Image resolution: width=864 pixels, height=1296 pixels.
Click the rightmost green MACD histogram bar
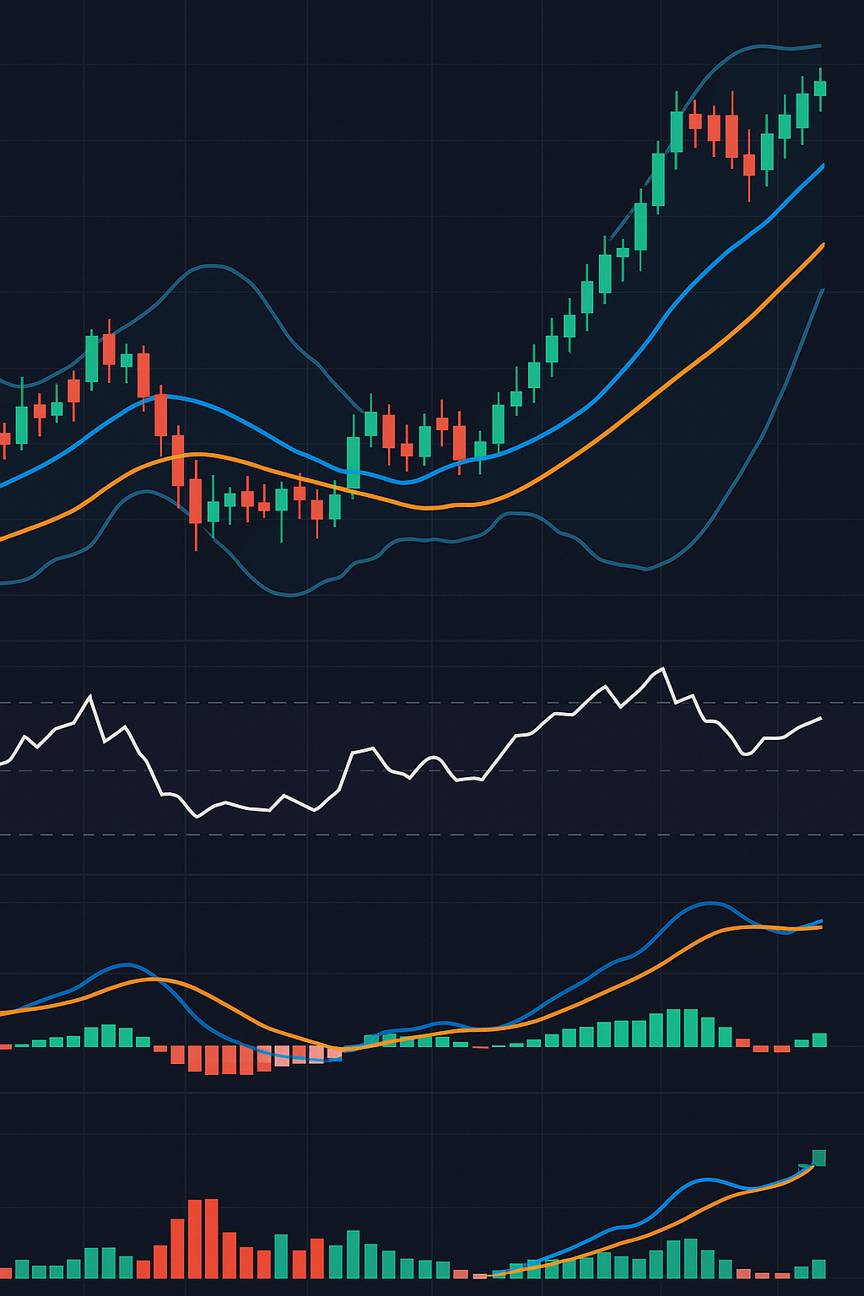tap(819, 1039)
